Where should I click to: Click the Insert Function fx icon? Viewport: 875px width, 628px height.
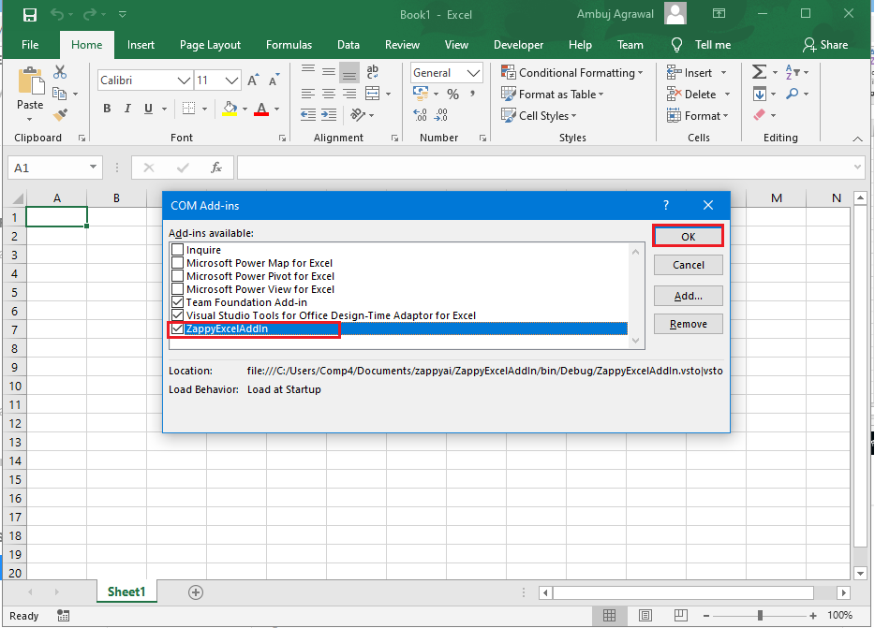(216, 168)
